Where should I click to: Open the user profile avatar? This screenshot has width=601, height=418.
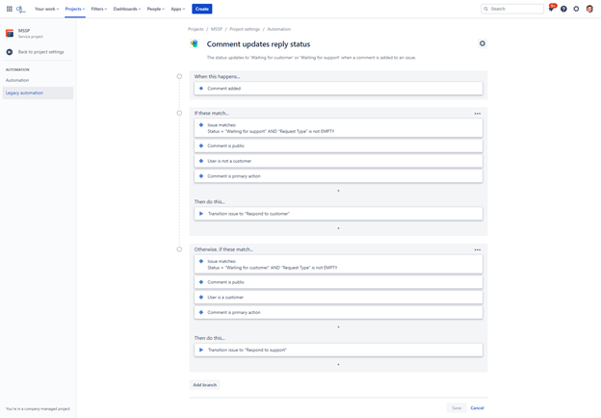(x=589, y=9)
